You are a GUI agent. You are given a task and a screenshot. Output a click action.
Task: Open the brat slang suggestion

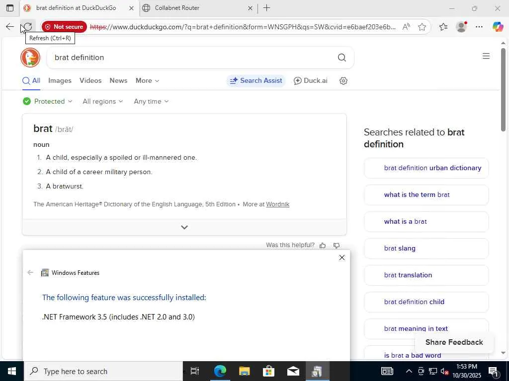click(426, 249)
